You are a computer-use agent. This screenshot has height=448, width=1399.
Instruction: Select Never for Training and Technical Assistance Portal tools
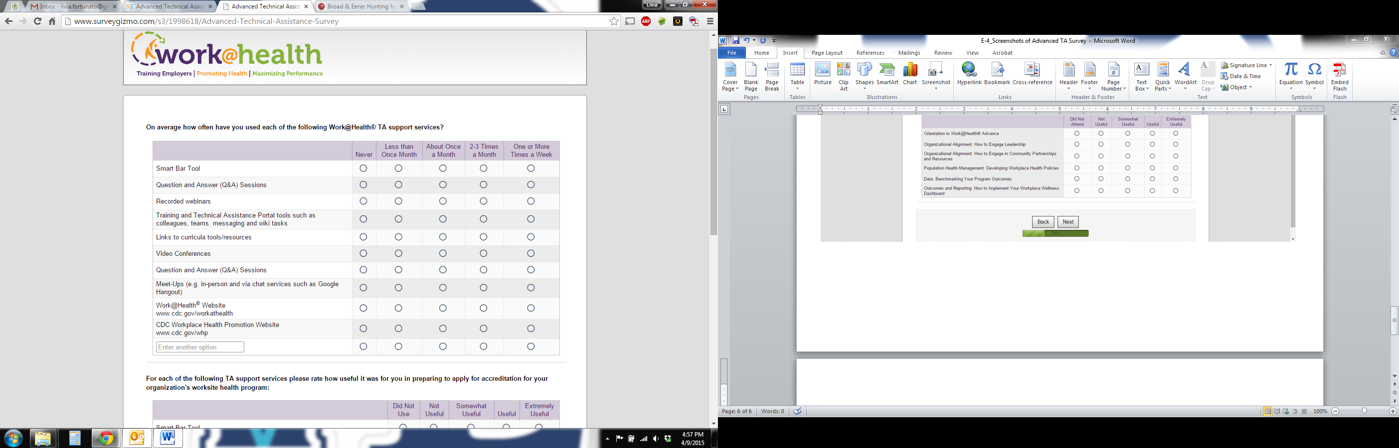tap(363, 219)
